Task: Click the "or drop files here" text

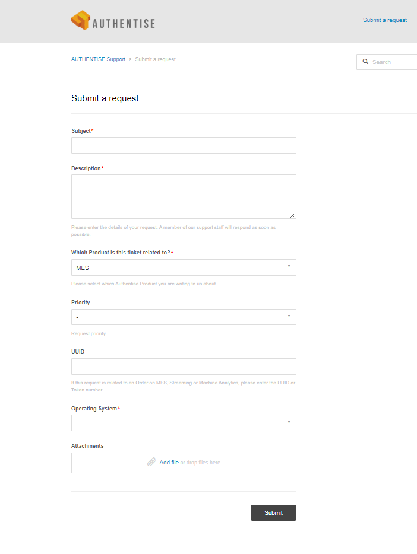Action: pyautogui.click(x=200, y=463)
